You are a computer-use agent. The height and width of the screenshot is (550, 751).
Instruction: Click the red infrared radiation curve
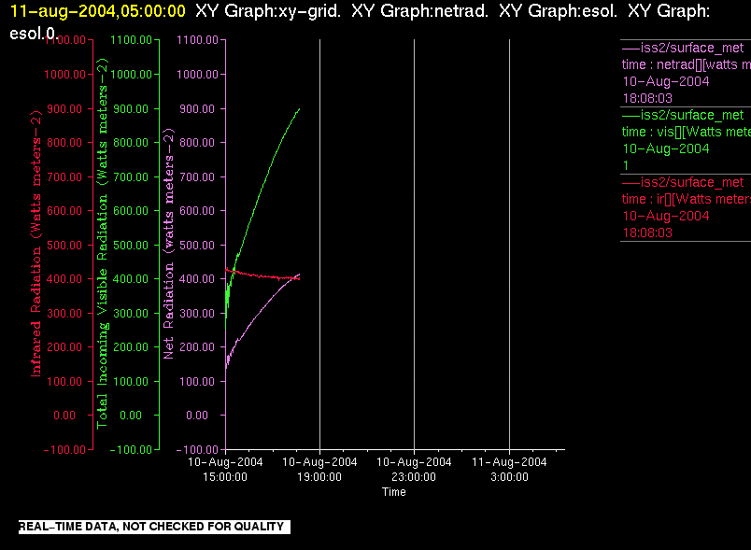(261, 275)
